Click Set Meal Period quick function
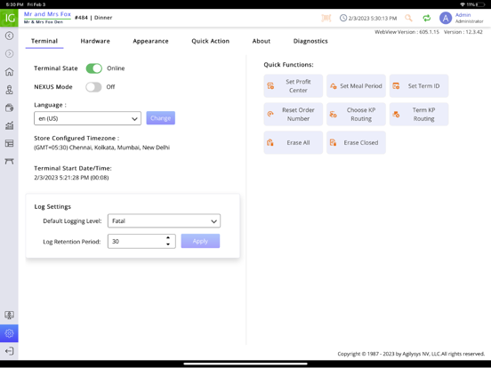The image size is (491, 368). [x=356, y=85]
